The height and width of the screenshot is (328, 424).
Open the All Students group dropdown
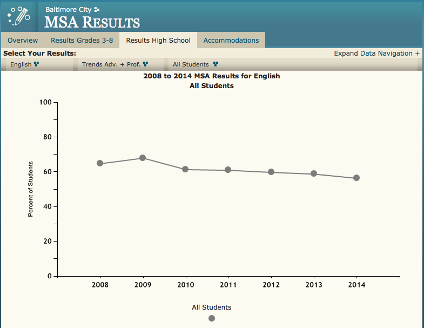191,64
